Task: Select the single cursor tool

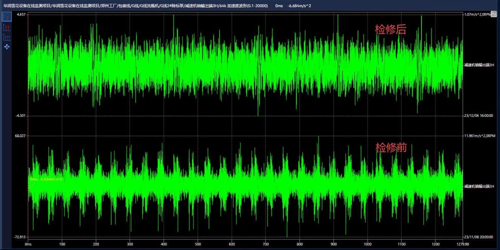Action: 6,17
